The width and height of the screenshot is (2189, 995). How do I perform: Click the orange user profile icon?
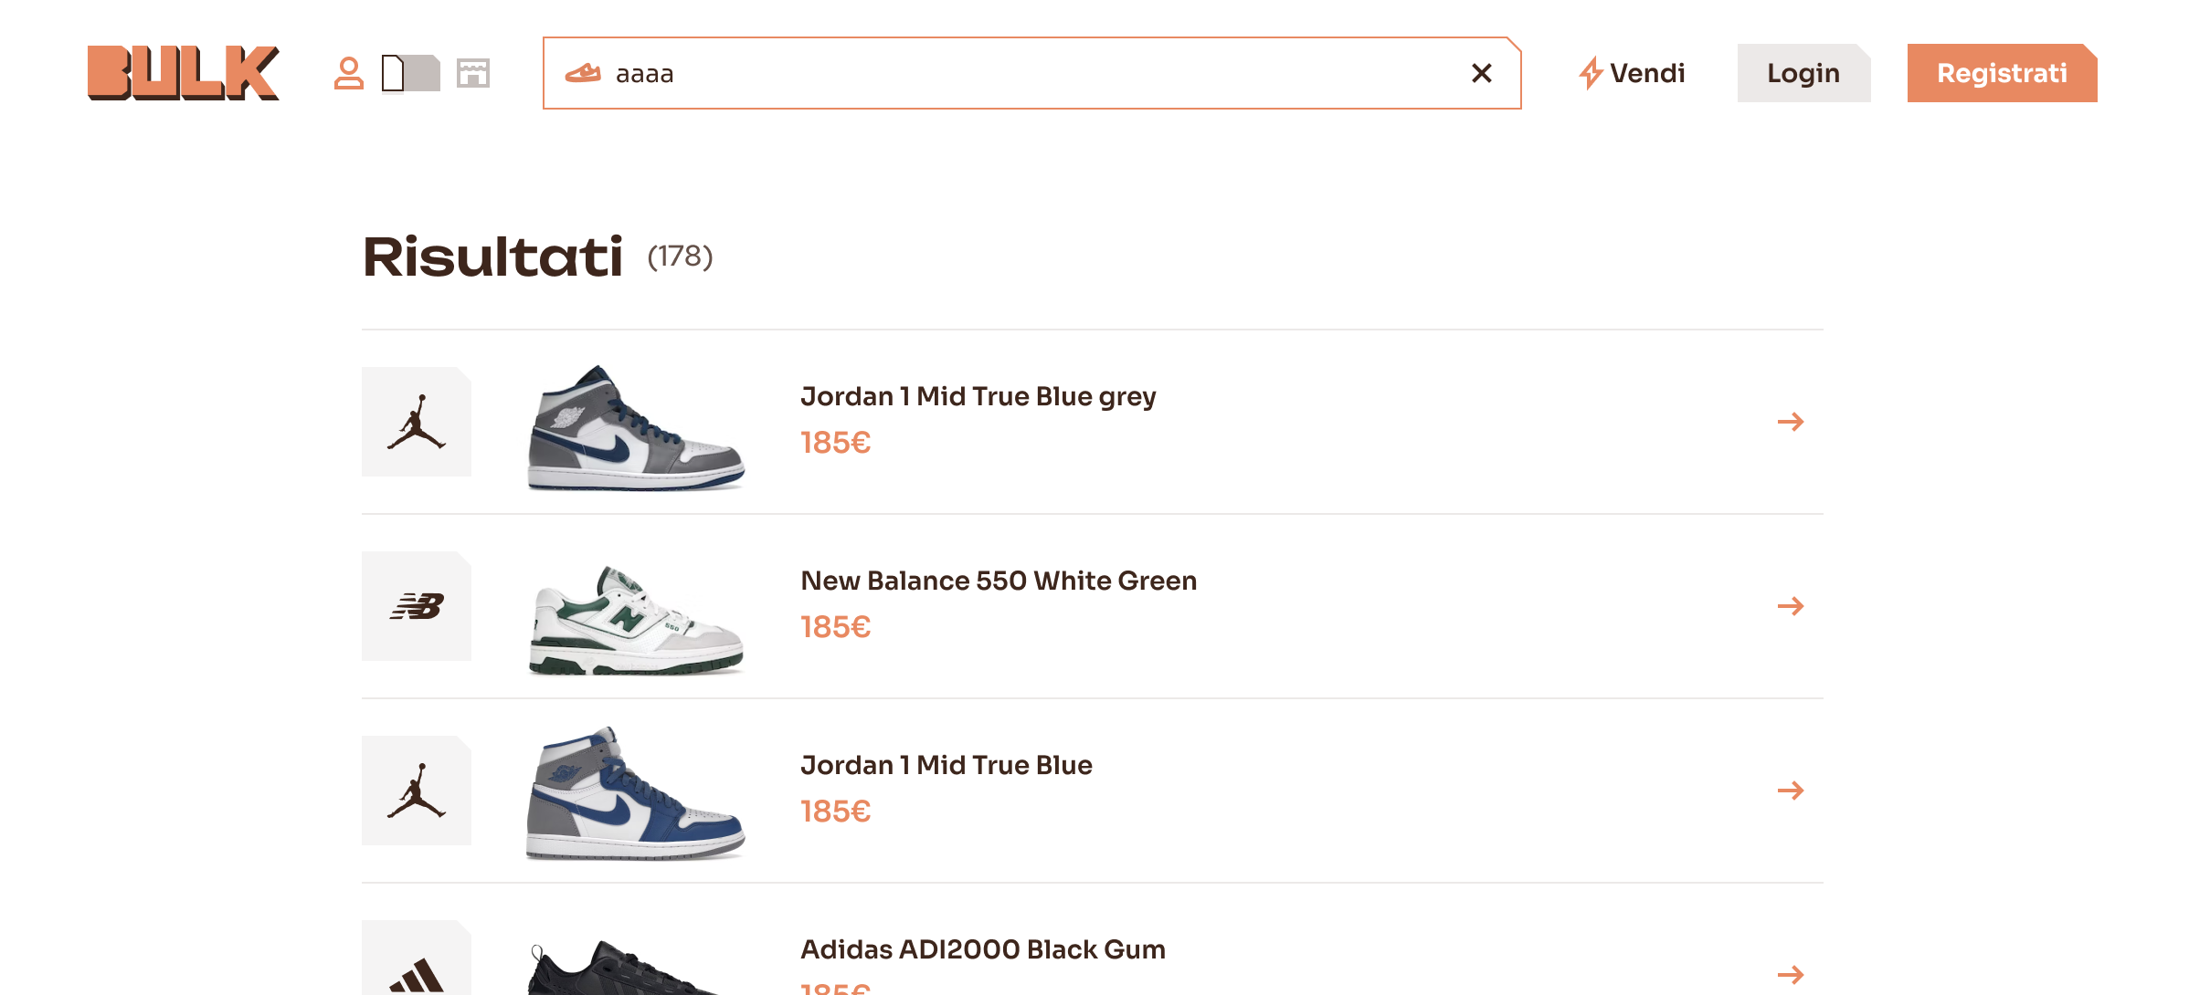coord(348,73)
